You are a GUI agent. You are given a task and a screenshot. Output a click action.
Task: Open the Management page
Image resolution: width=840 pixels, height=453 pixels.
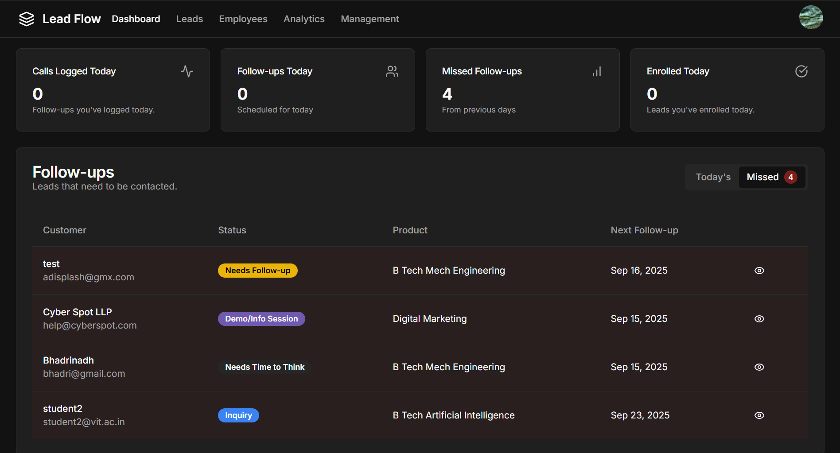click(x=369, y=19)
